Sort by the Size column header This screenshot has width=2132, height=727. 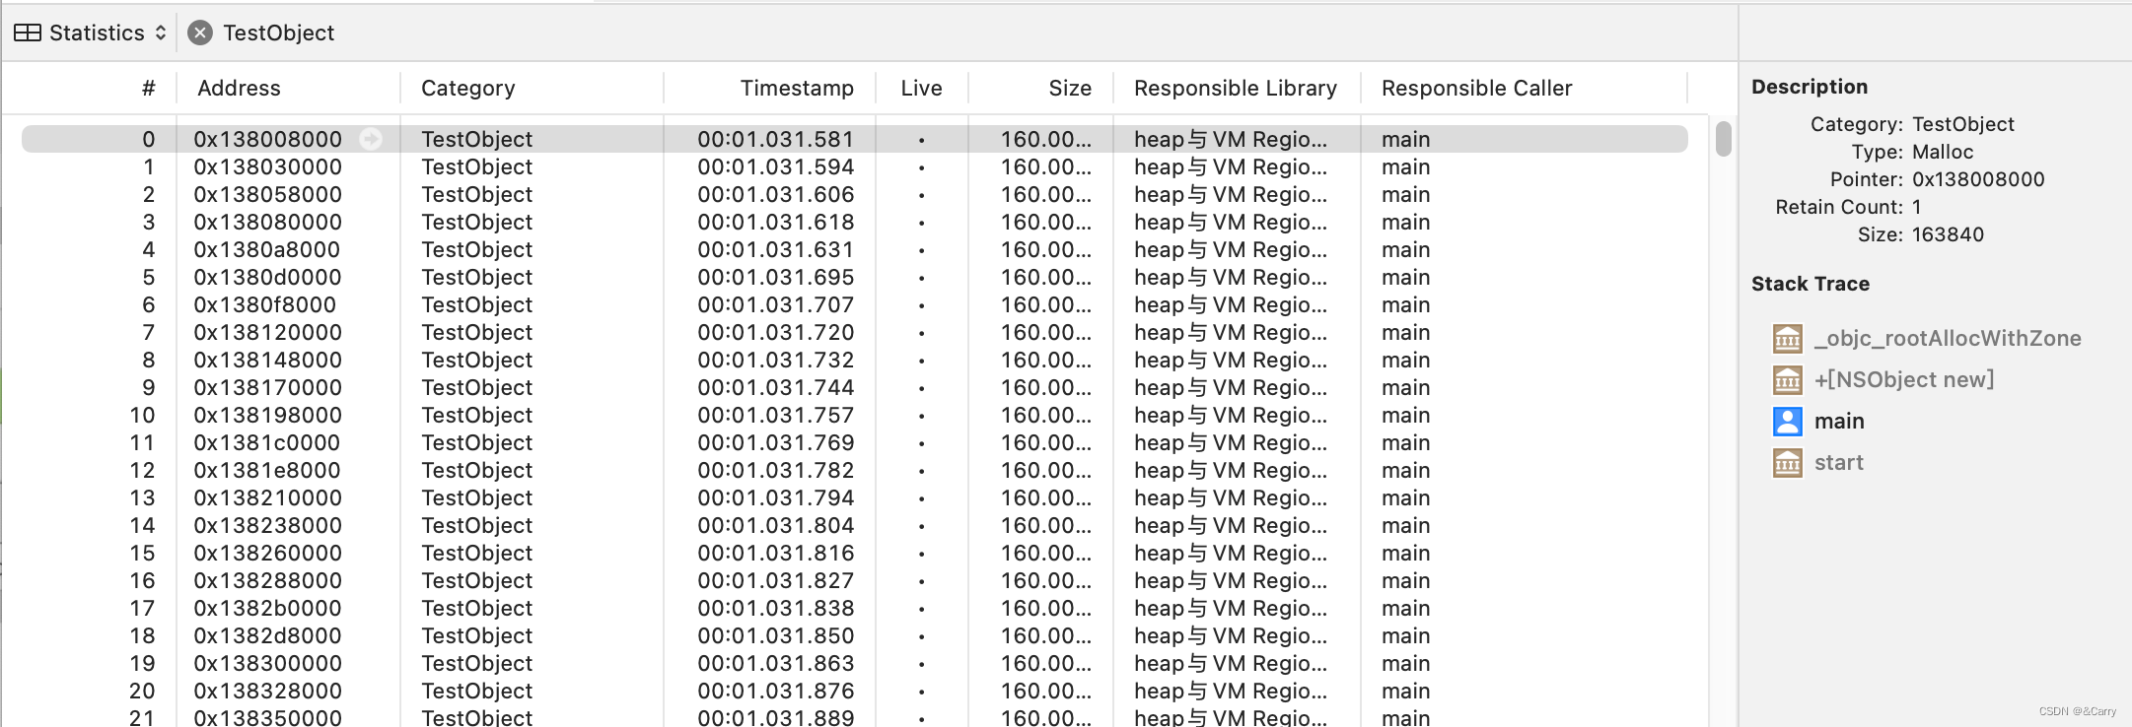pos(1070,88)
